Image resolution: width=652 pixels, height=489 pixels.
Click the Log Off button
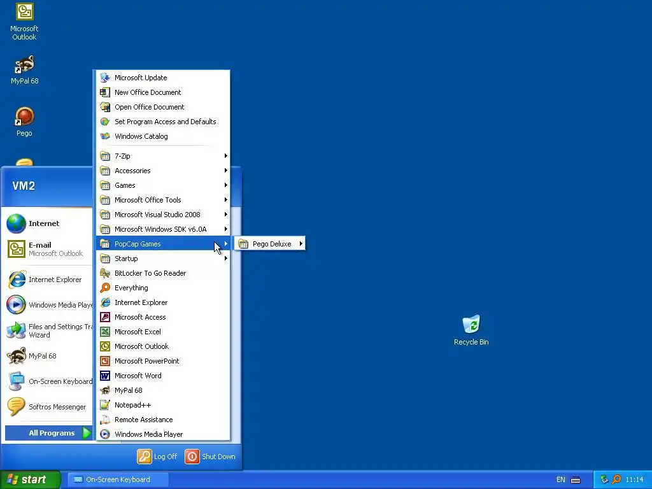tap(157, 457)
